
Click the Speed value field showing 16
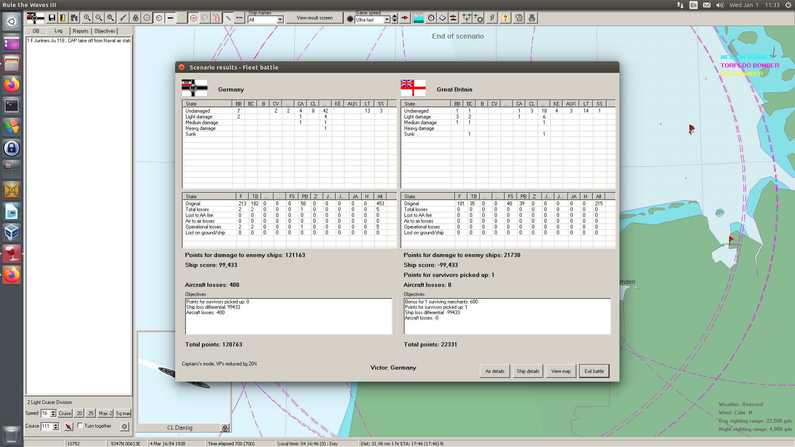click(x=45, y=413)
